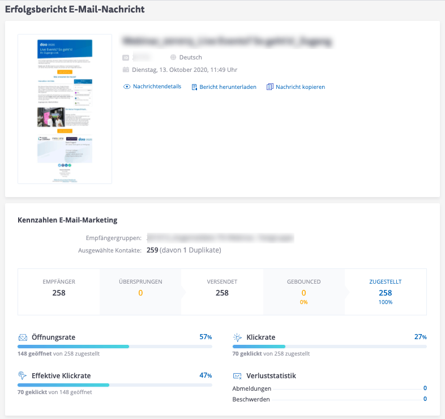Screen dimensions: 445x419
Task: Select the Übersprungen statistic tile
Action: pos(140,292)
